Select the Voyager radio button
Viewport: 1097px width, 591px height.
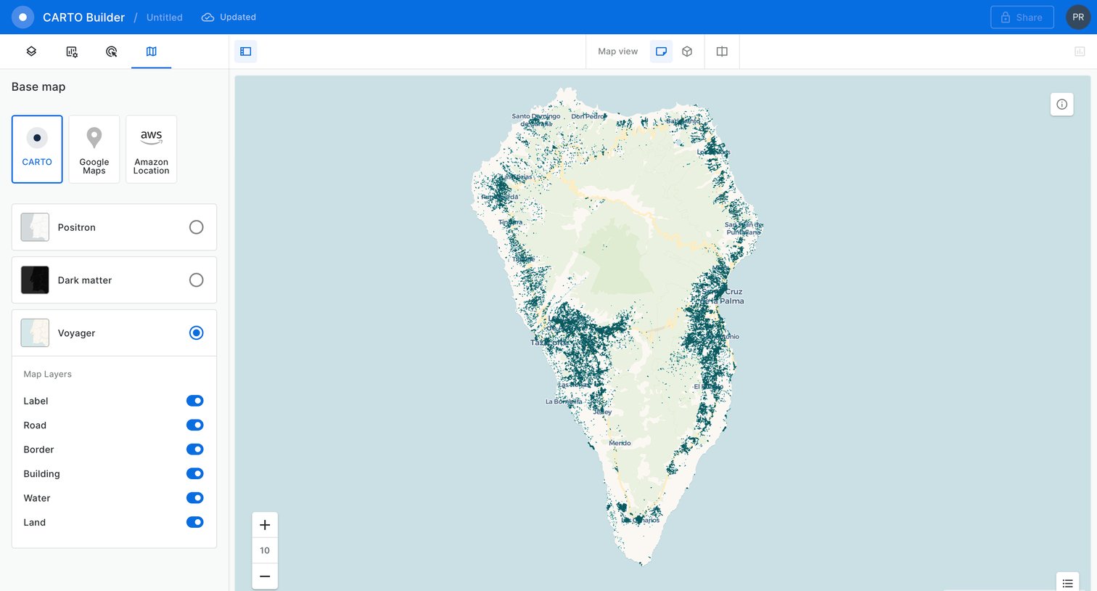pos(196,333)
